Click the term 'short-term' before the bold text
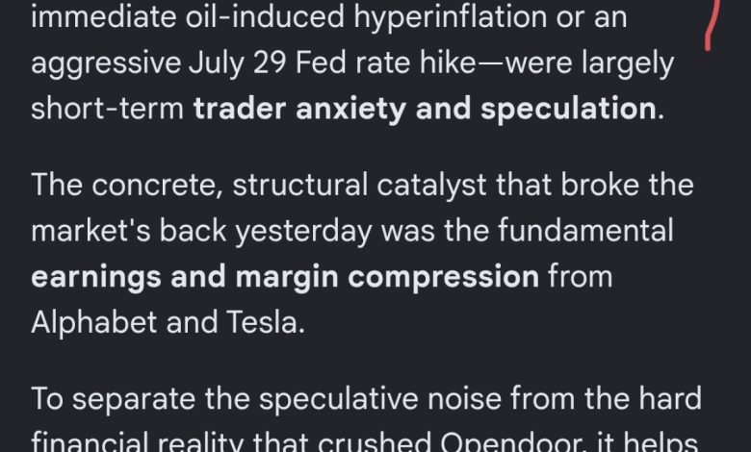Screen dimensions: 751x452 tap(107, 109)
